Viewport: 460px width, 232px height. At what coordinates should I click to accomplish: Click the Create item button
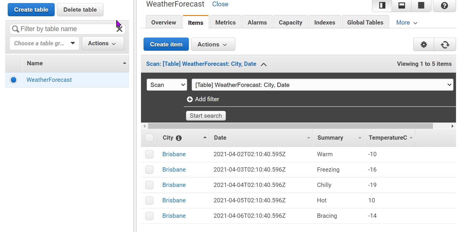(x=166, y=44)
